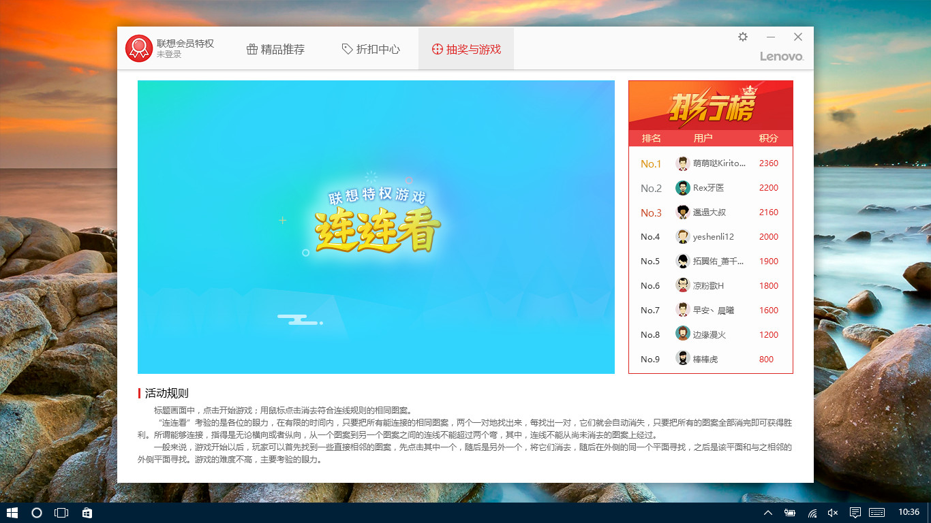
Task: Click avatar of 萌萌哒Kirito user
Action: [683, 163]
